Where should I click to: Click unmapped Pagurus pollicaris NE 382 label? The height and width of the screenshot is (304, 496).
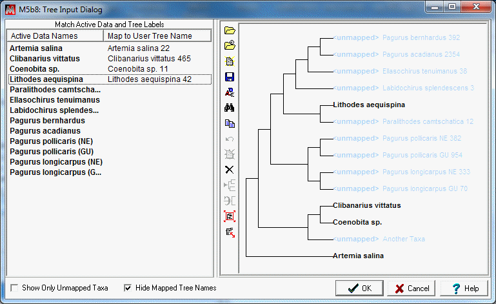[x=397, y=138]
